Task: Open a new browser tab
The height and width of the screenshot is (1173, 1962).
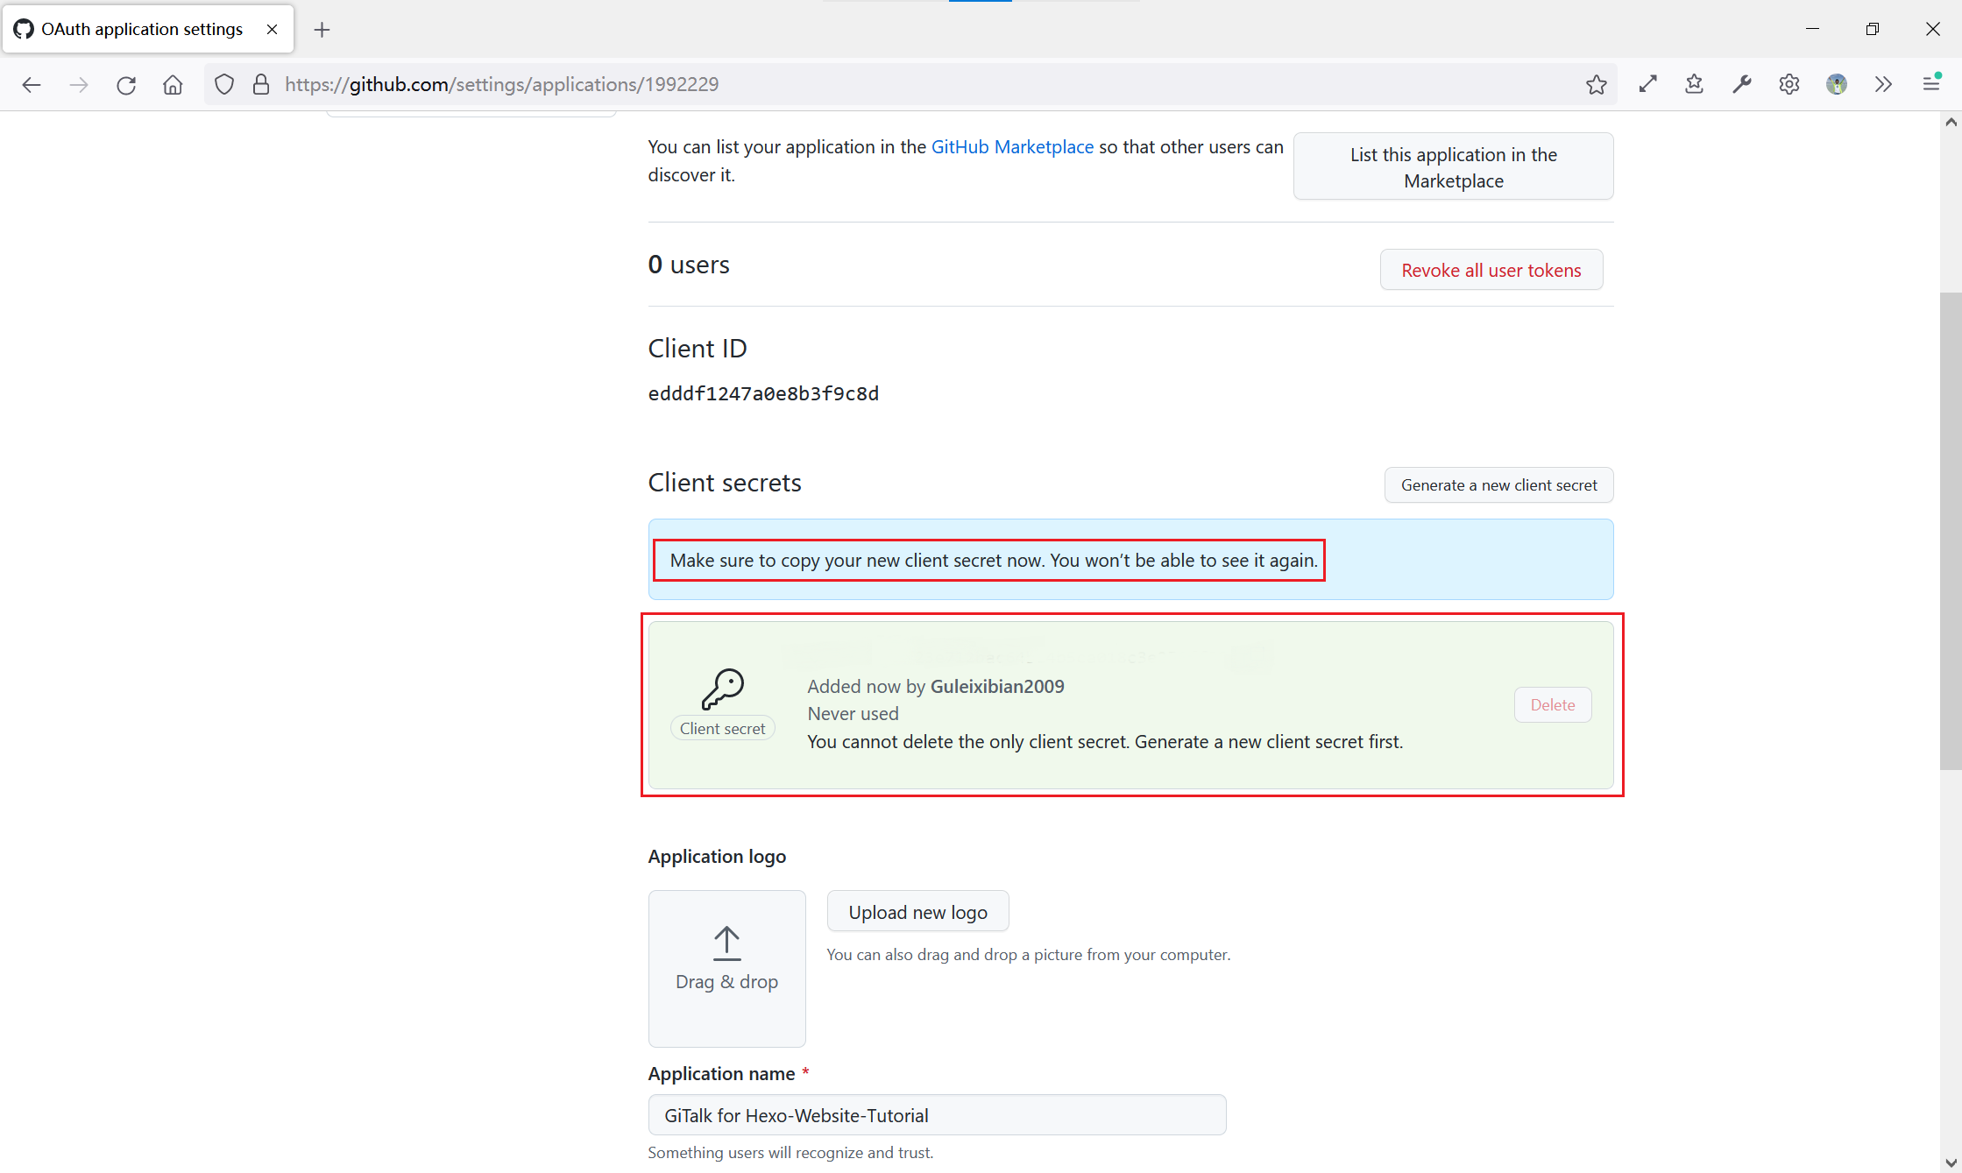Action: coord(322,30)
